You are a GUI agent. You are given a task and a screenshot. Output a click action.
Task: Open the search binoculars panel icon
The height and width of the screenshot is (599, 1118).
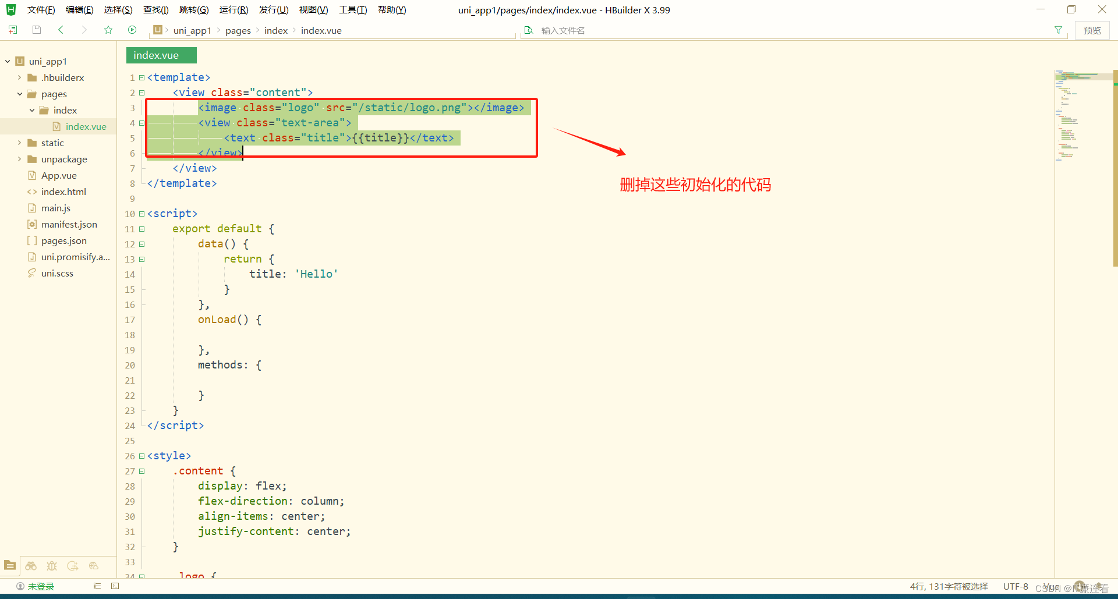(x=31, y=565)
